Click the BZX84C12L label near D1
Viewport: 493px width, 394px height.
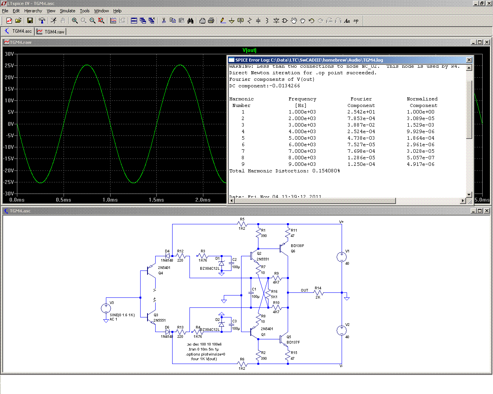[210, 269]
